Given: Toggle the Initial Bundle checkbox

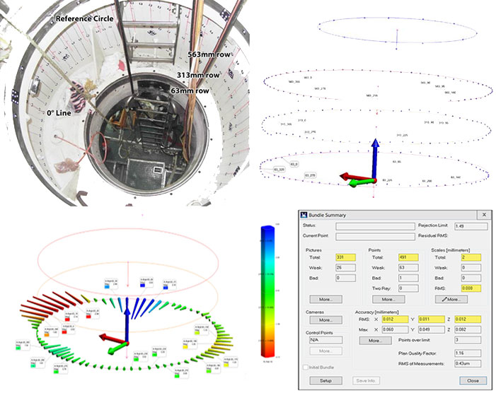Looking at the screenshot, I should (x=306, y=368).
